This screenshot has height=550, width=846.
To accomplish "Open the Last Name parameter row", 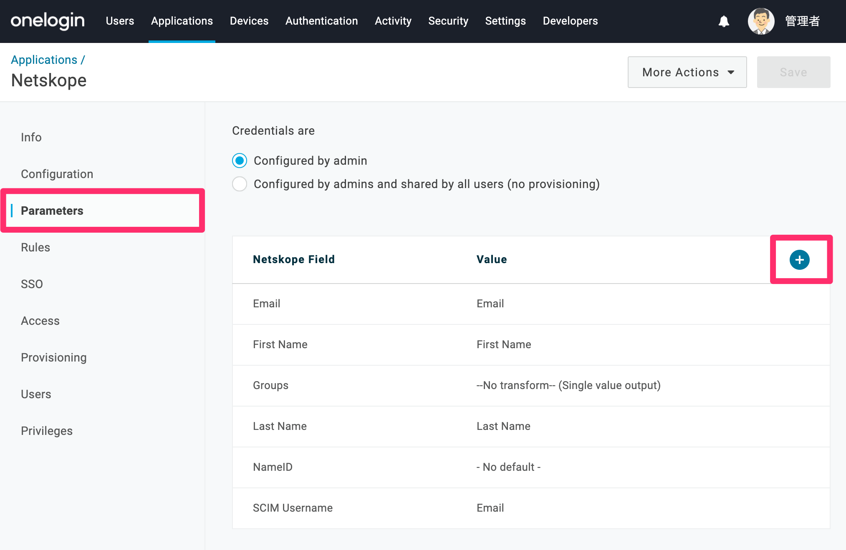I will tap(531, 427).
